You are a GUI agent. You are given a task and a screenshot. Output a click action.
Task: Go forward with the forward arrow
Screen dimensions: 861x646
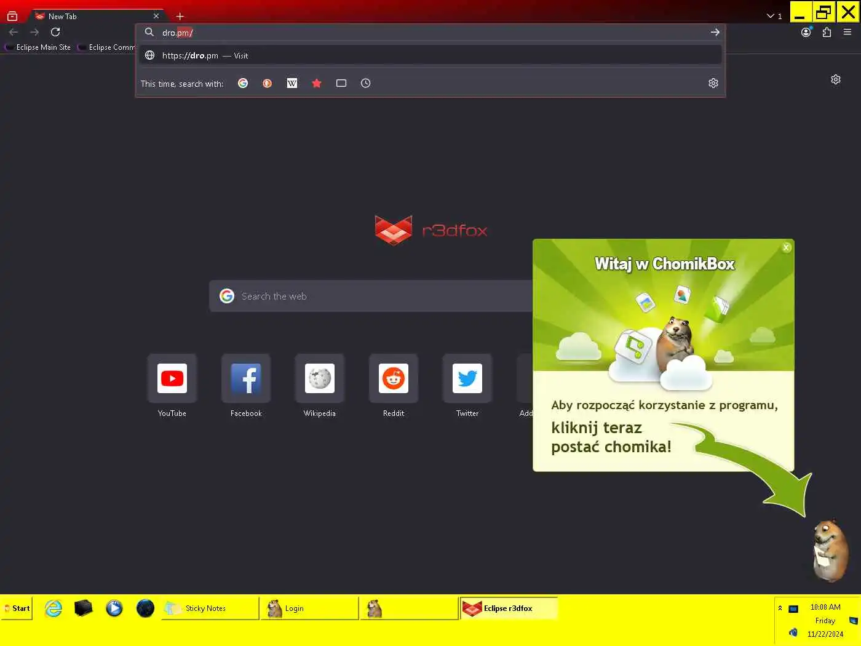[x=34, y=32]
